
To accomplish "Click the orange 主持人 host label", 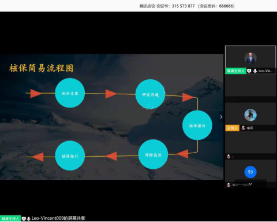I will pyautogui.click(x=233, y=128).
